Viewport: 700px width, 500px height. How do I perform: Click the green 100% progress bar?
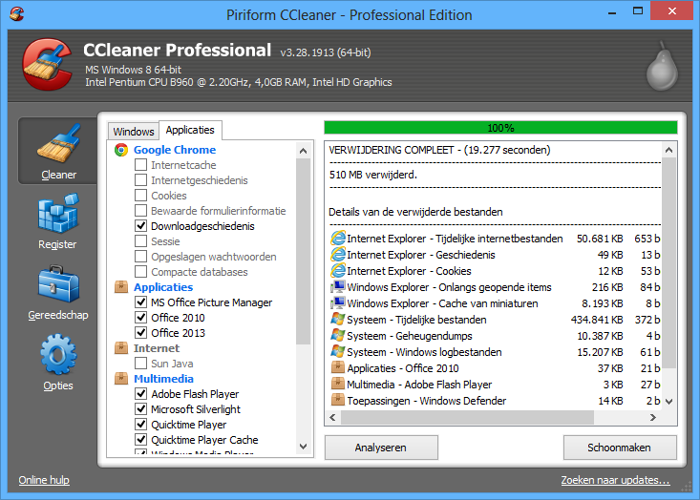click(500, 128)
